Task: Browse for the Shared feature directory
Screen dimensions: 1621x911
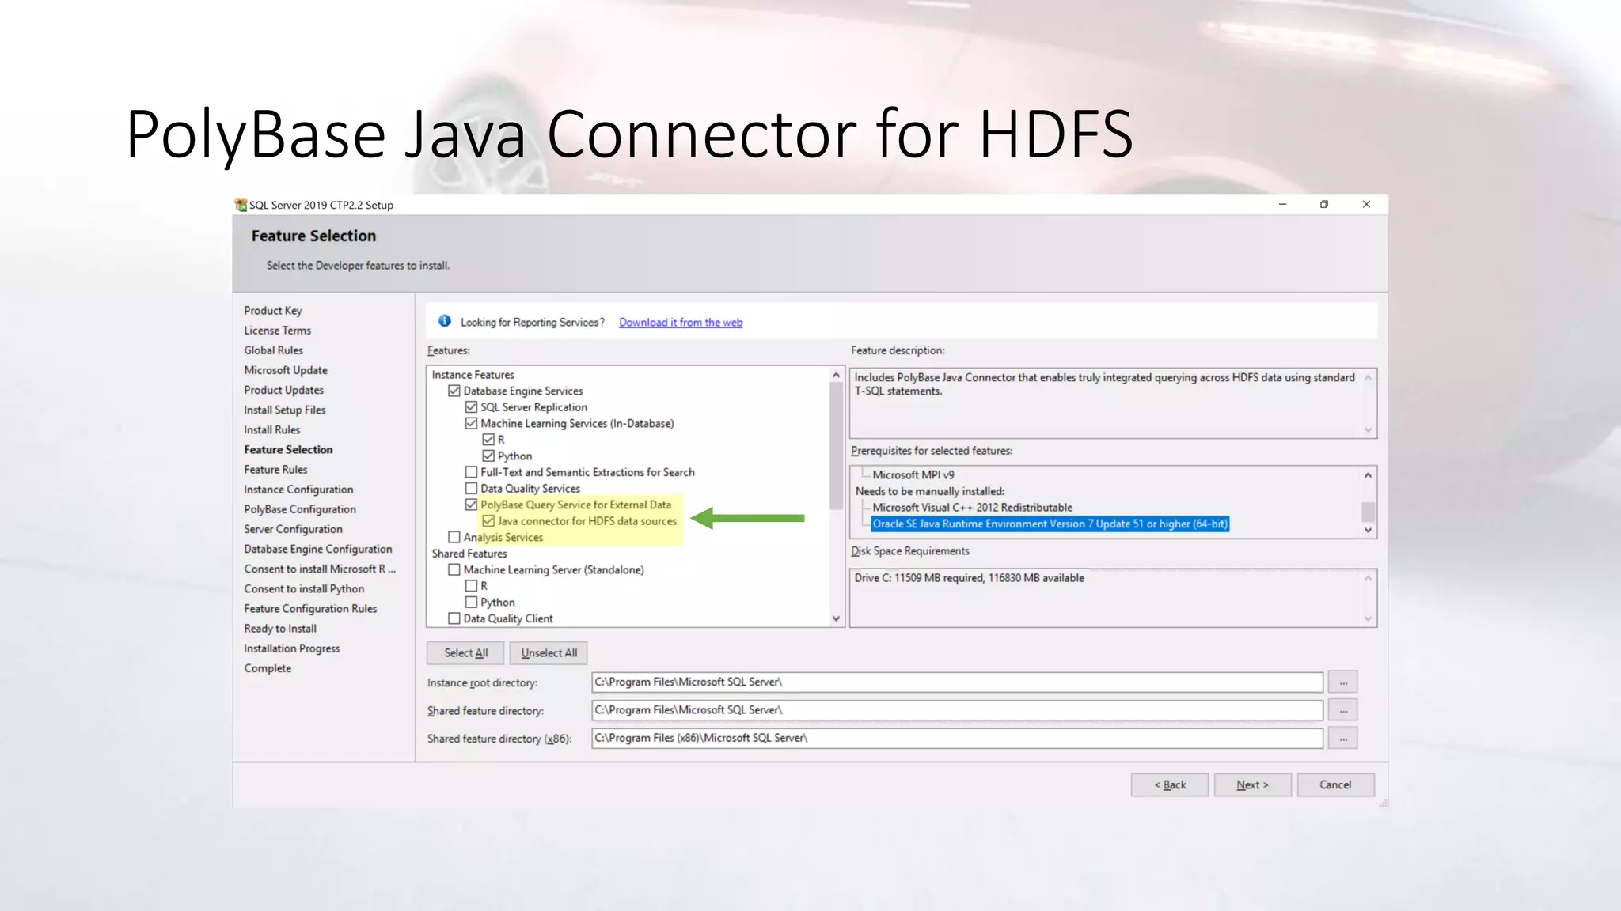Action: 1342,710
